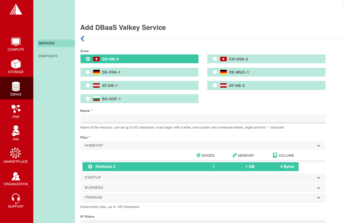Expand the STARTUP plan group
This screenshot has width=344, height=223.
coord(203,177)
